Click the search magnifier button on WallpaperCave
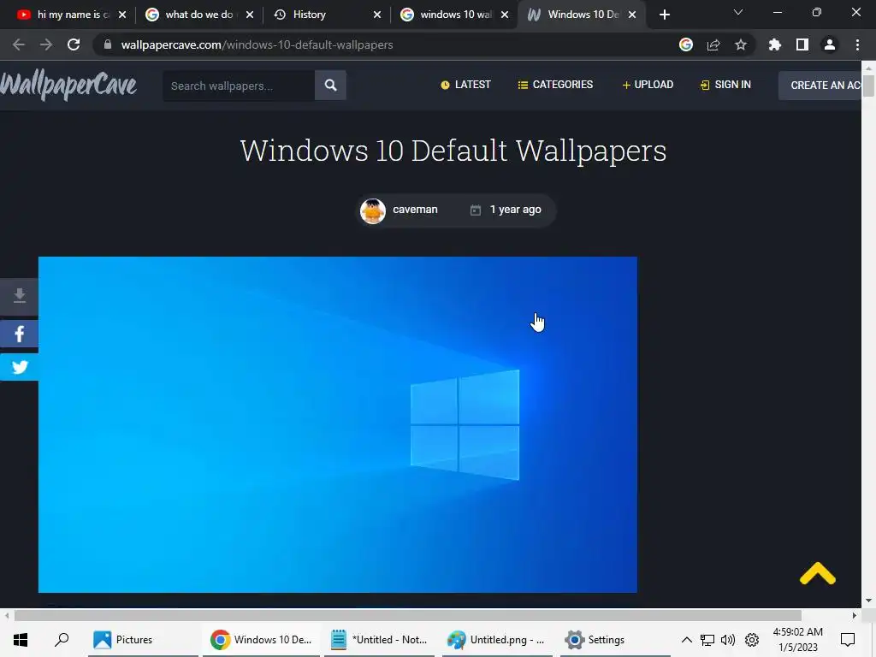 click(330, 86)
